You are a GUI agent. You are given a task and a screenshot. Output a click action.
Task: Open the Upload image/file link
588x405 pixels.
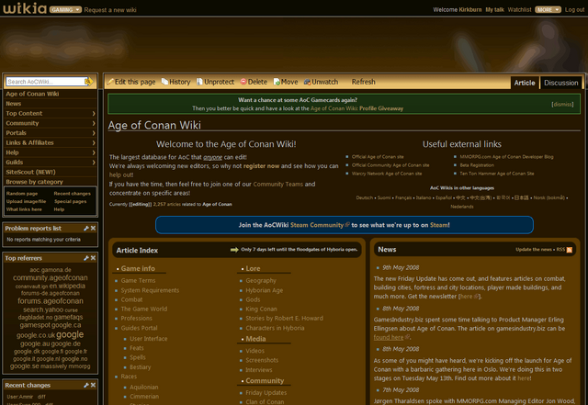click(26, 201)
